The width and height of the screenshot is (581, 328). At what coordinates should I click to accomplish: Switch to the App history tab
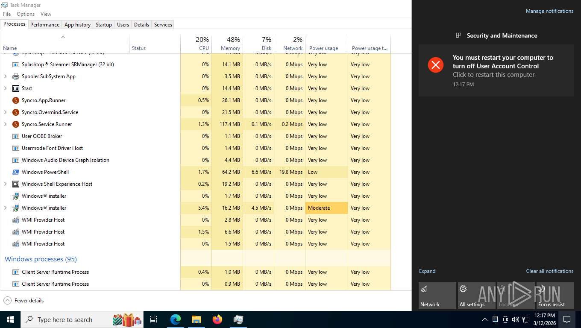click(x=77, y=25)
